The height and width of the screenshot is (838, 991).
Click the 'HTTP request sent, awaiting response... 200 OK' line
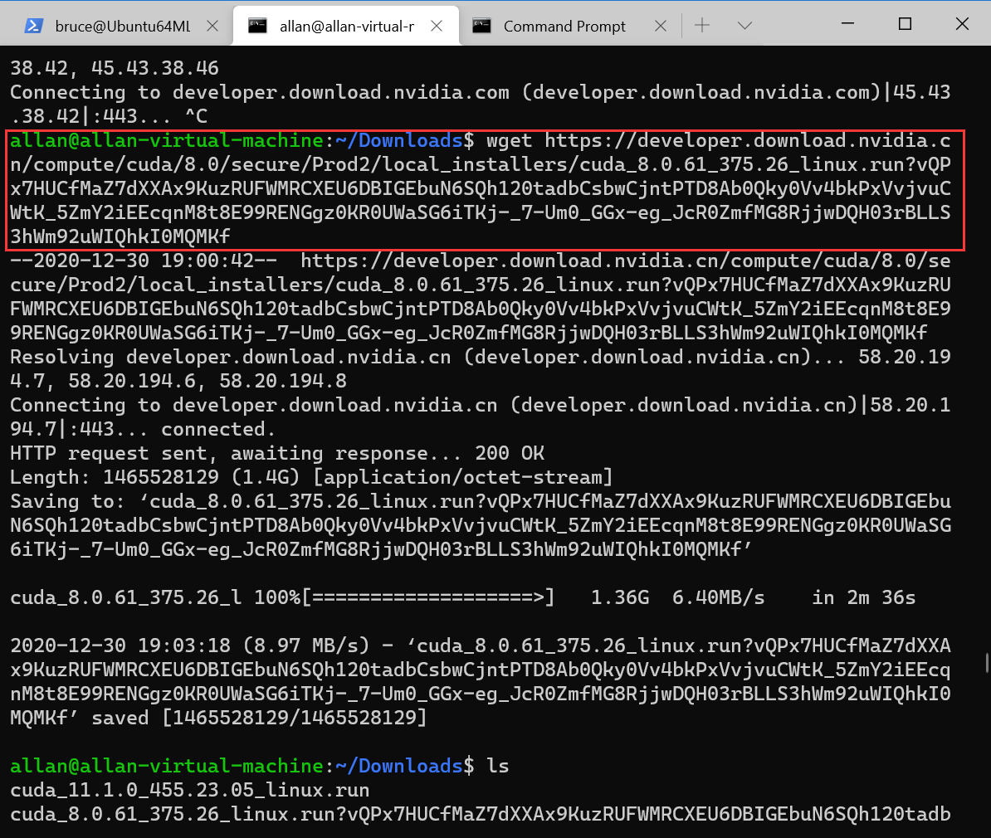277,453
